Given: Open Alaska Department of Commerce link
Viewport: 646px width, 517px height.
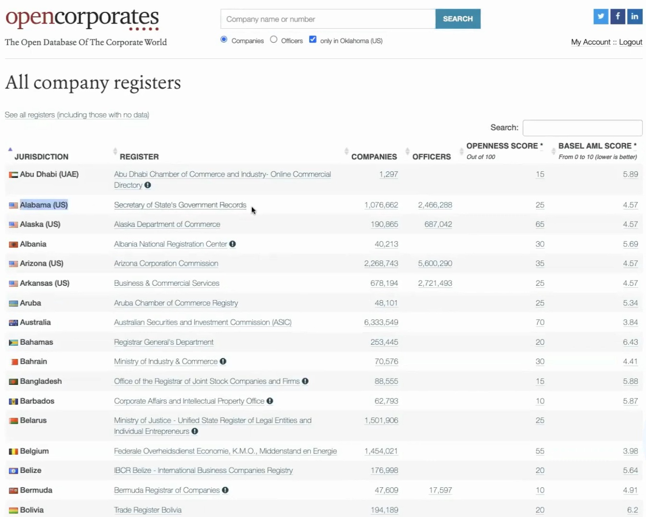Looking at the screenshot, I should (167, 224).
